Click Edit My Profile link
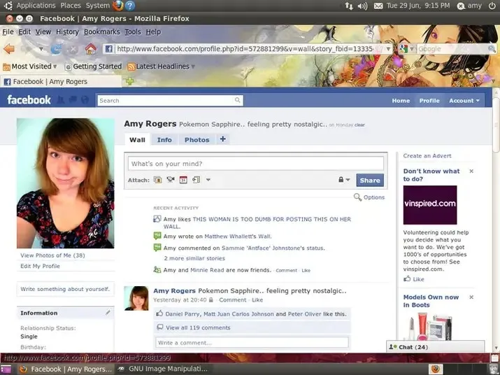This screenshot has width=500, height=375. [x=40, y=266]
